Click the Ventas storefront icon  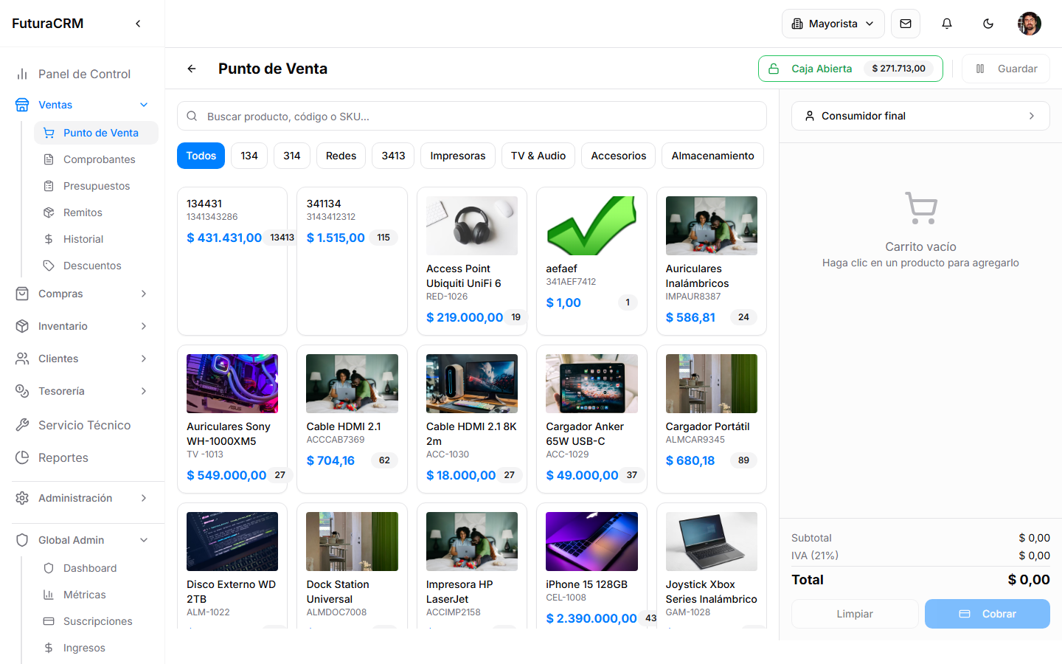22,105
